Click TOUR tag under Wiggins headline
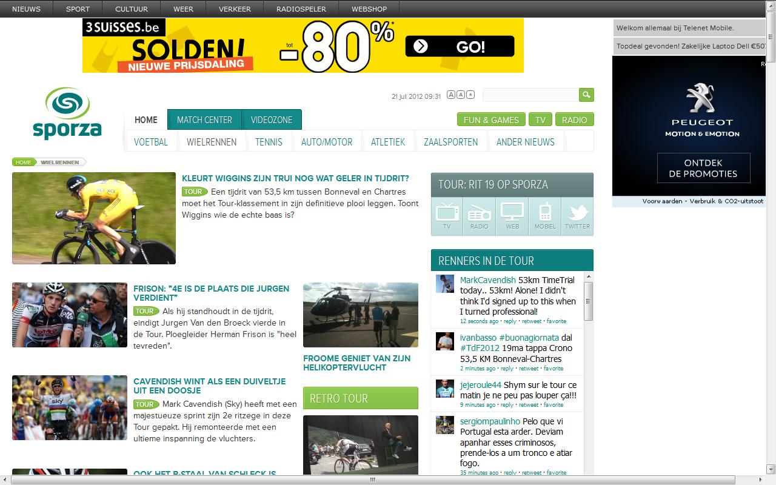The image size is (776, 485). click(194, 192)
